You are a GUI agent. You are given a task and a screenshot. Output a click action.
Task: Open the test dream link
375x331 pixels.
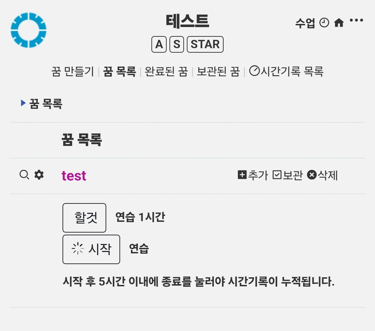(74, 176)
